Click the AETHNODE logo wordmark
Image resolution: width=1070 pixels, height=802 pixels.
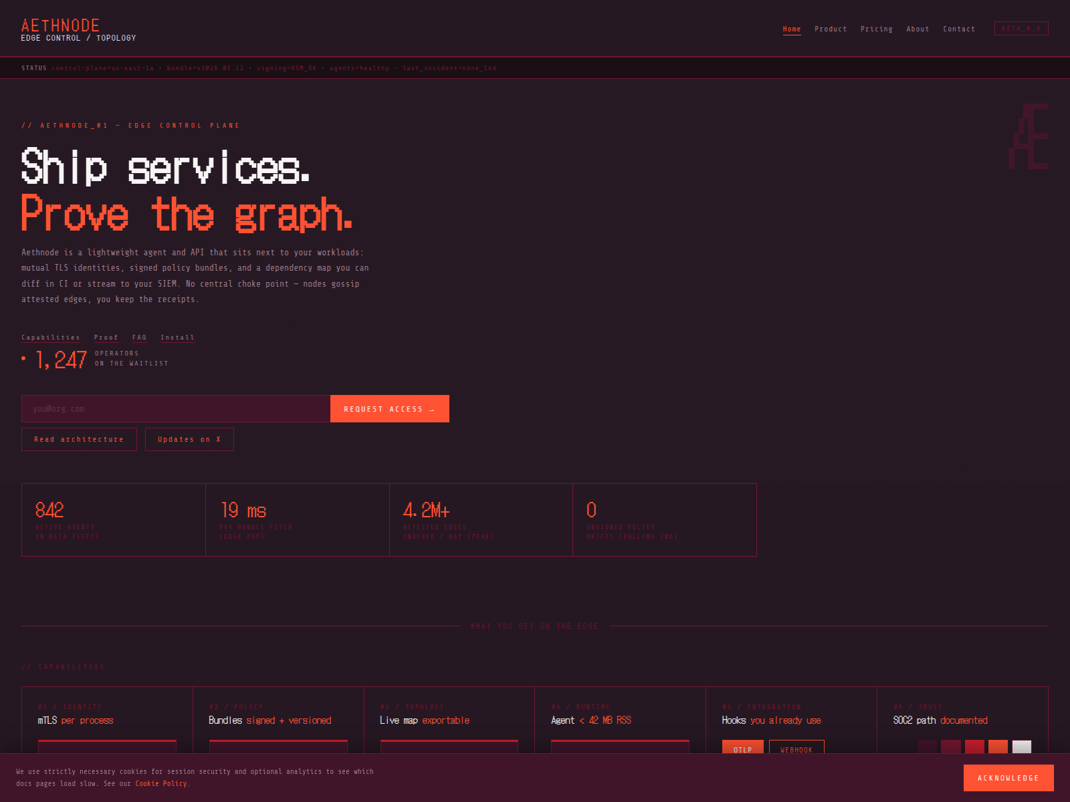click(60, 25)
